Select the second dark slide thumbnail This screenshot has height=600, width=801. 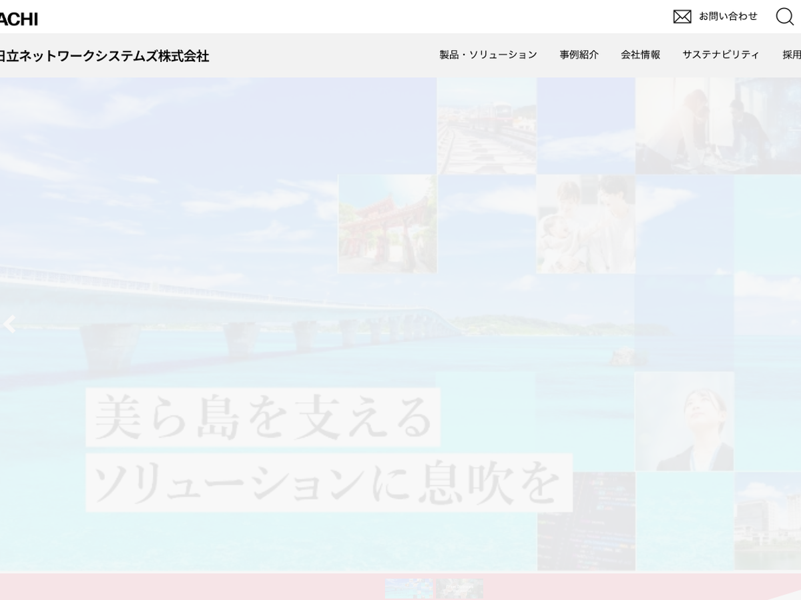460,589
